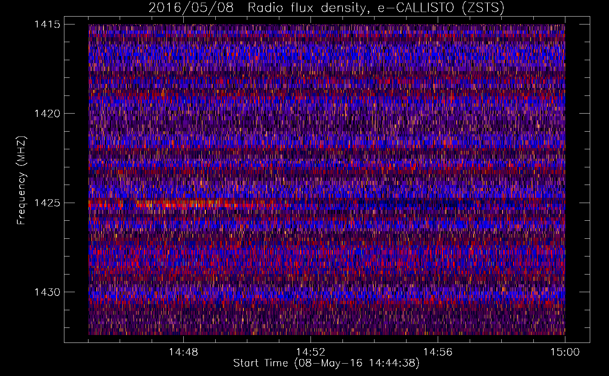Screen dimensions: 609x376
Task: Click the 'Start Time (08-May-16 14:44:38)' label
Action: pyautogui.click(x=326, y=363)
